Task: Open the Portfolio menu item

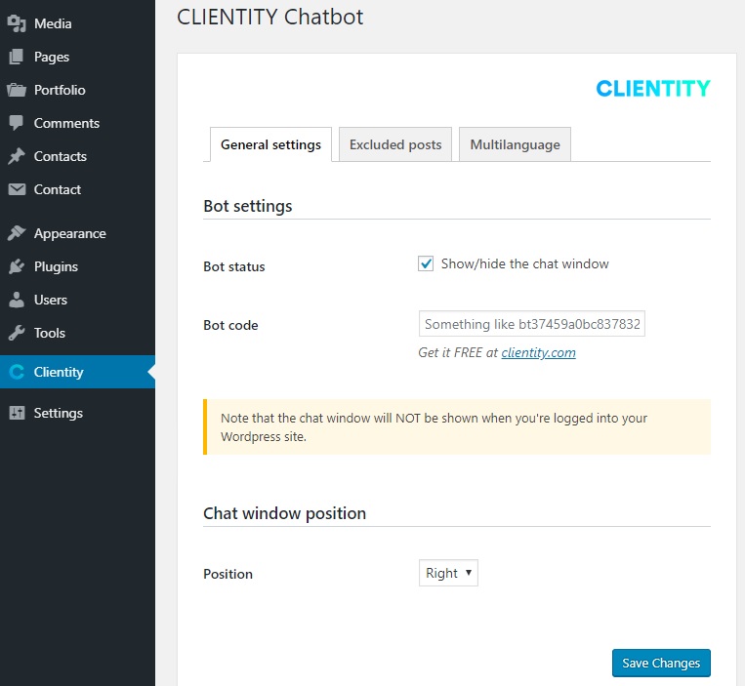Action: (x=77, y=90)
